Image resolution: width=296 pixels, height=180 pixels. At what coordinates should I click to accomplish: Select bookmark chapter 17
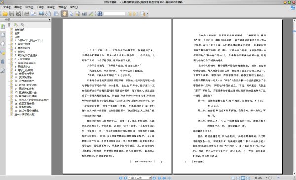32,100
